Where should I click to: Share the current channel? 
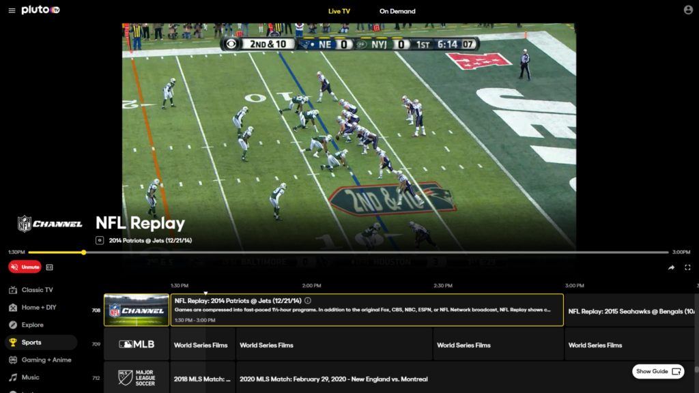pos(671,267)
